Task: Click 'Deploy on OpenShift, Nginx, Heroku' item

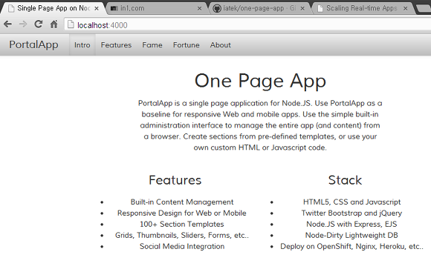Action: point(351,246)
